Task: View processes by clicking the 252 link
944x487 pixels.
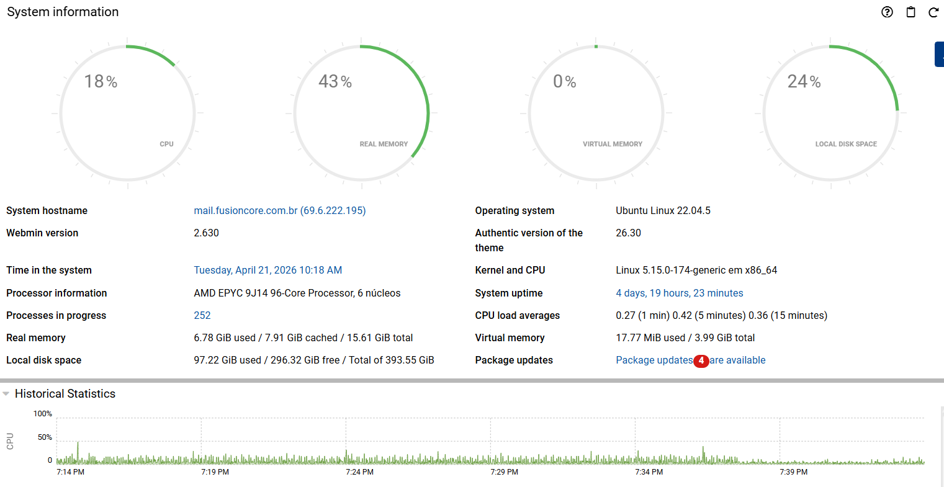Action: [202, 315]
